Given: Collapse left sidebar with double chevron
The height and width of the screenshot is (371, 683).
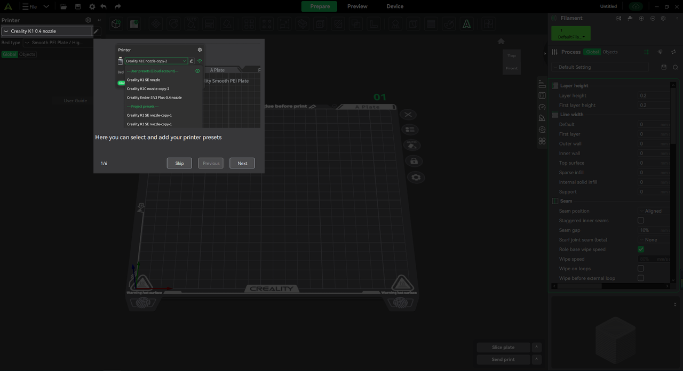Looking at the screenshot, I should [x=99, y=20].
